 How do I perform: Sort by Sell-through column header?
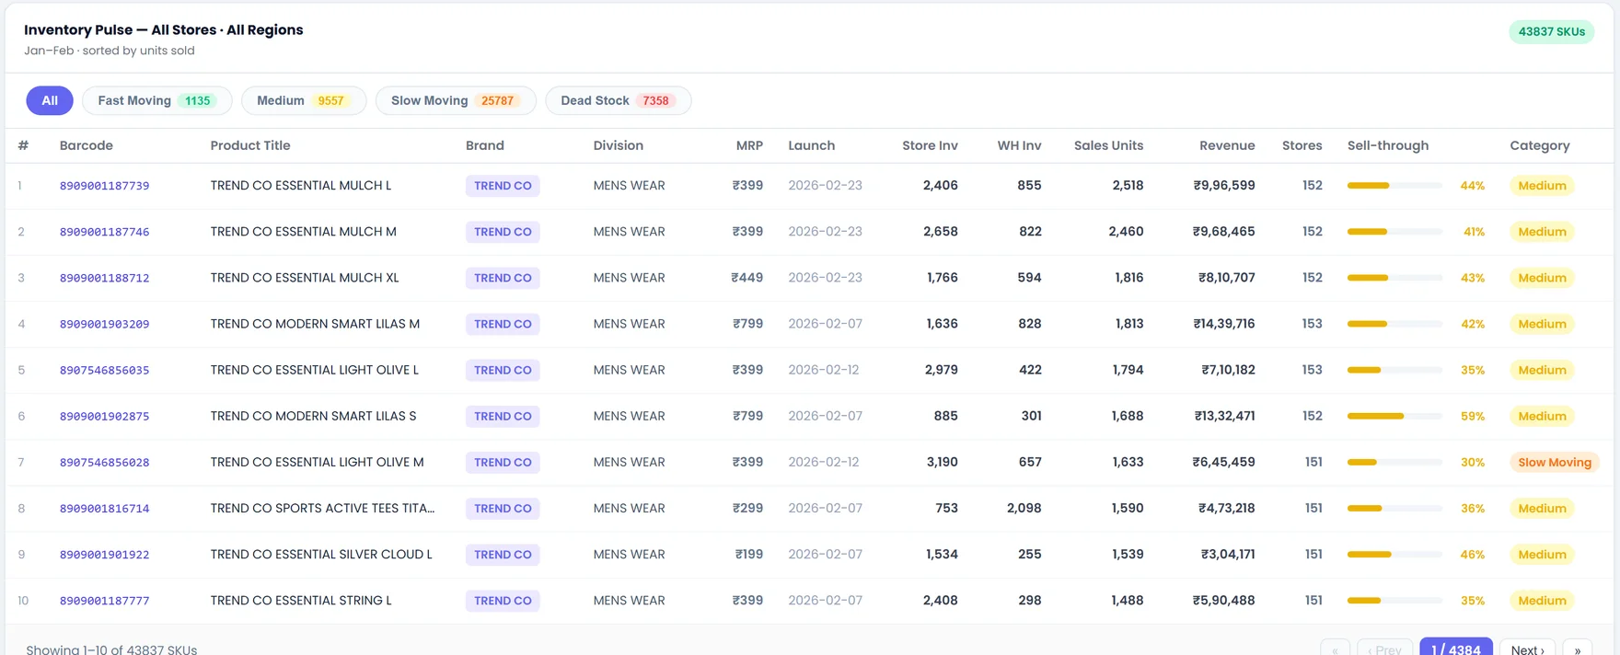point(1388,145)
